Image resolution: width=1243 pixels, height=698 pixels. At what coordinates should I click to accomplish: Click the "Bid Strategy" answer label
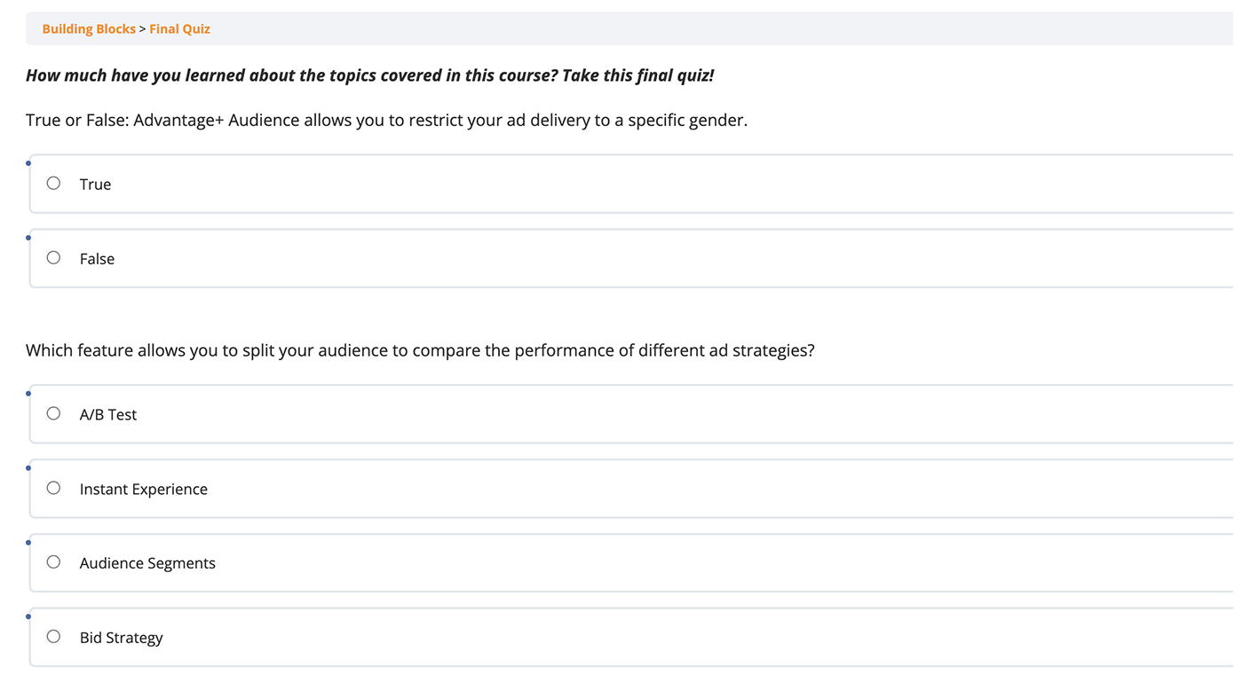point(122,638)
